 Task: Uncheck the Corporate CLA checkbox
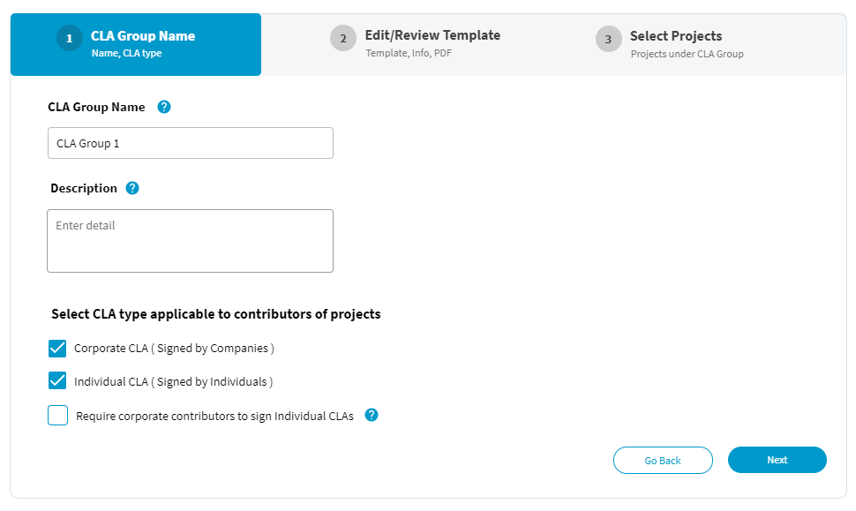pos(57,348)
